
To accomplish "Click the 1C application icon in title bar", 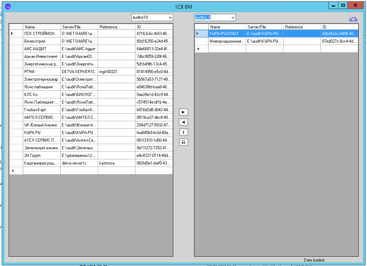I will (x=8, y=6).
